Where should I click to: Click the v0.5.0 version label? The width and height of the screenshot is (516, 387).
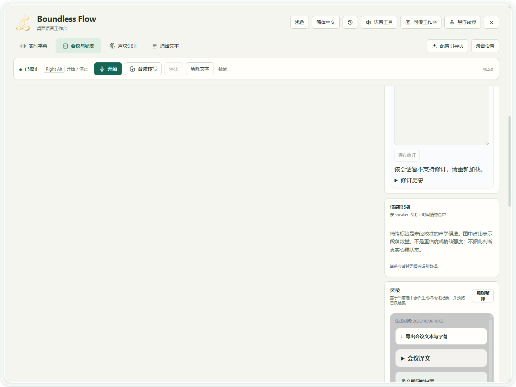pos(488,69)
